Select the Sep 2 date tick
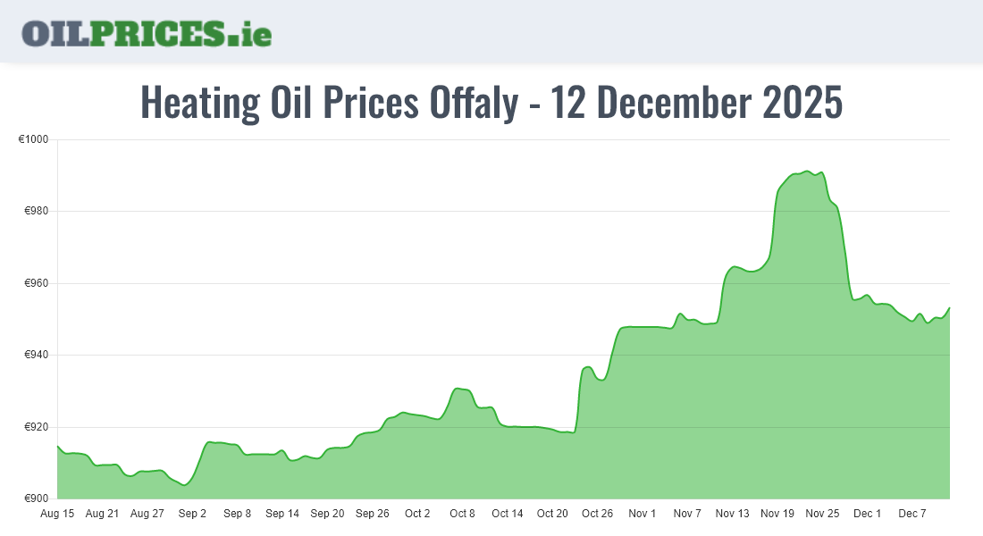 [192, 514]
